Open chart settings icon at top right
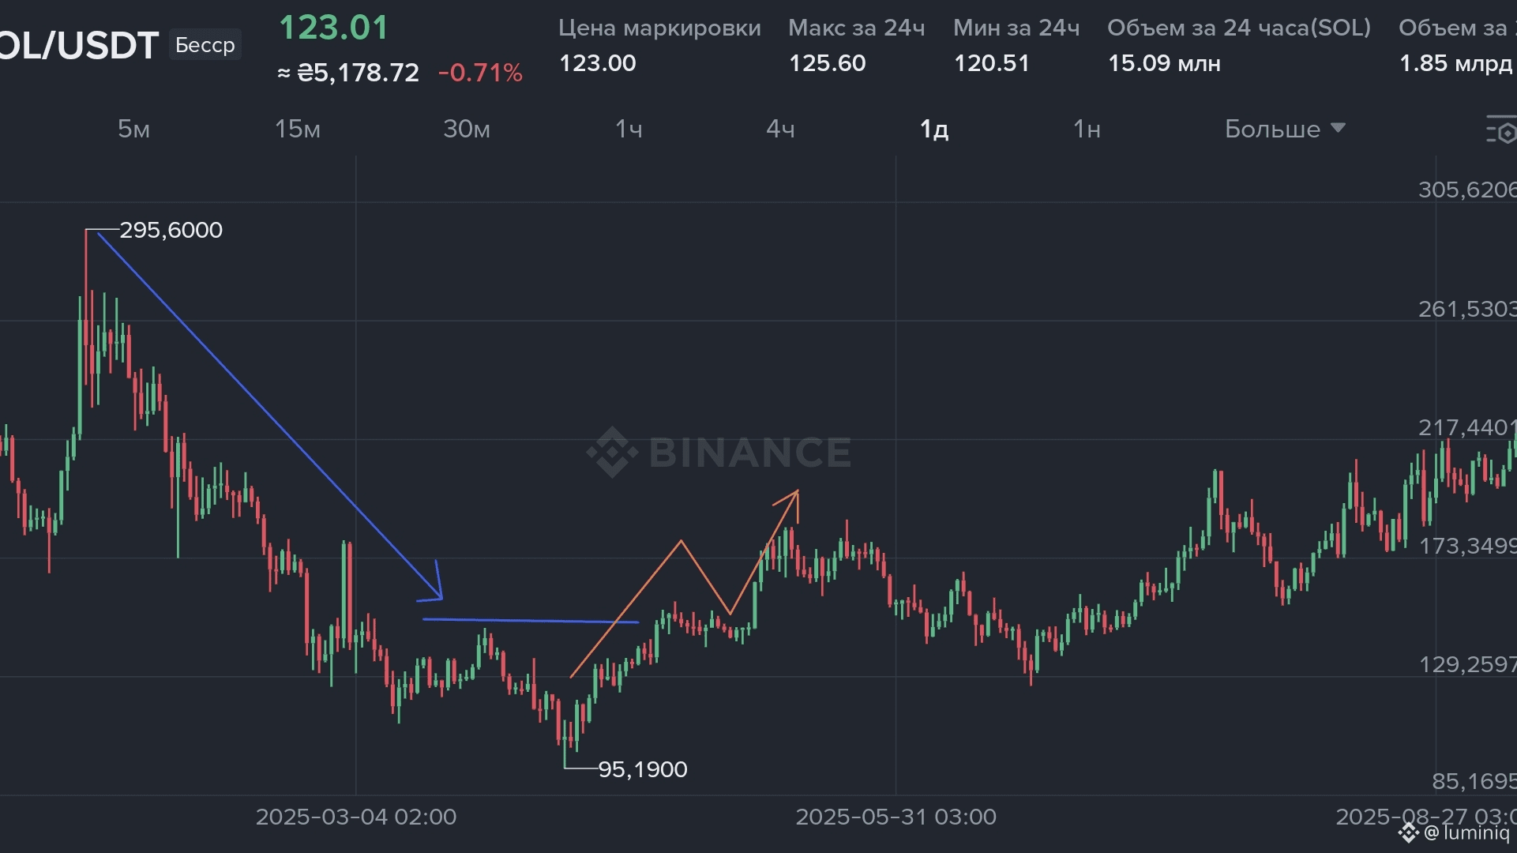Screen dimensions: 1517x853 (1501, 130)
